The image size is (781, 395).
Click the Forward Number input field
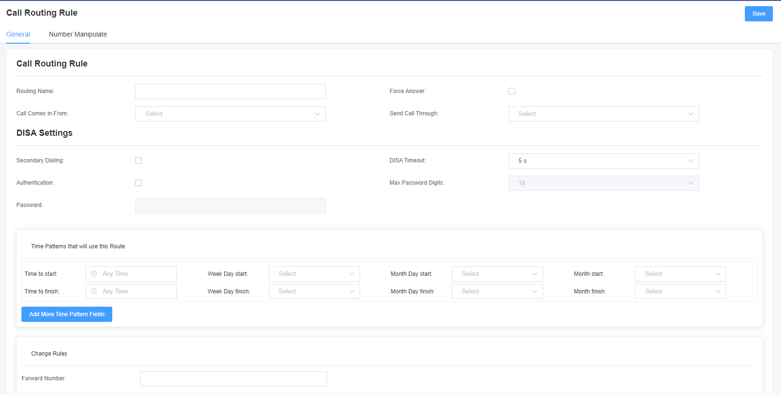234,379
